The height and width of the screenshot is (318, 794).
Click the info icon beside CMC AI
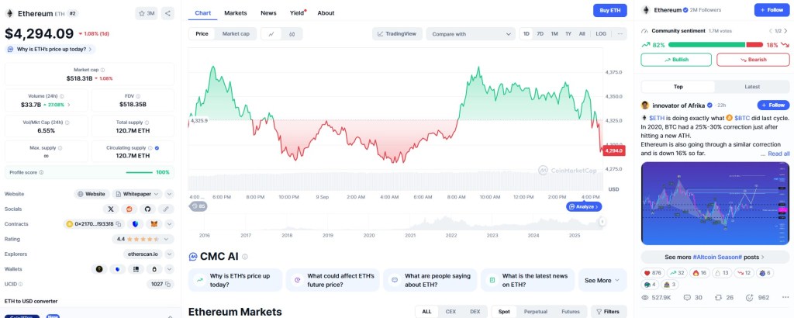245,257
